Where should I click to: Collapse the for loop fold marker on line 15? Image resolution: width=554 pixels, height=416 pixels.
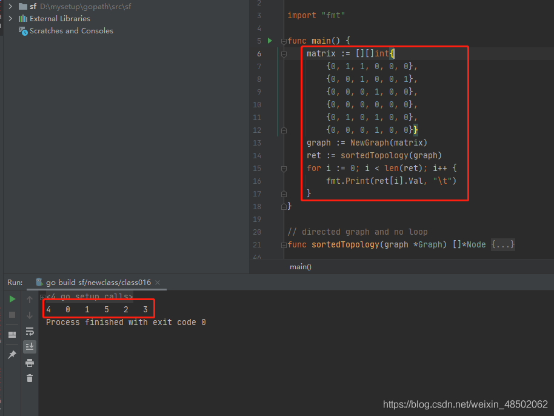[x=284, y=169]
